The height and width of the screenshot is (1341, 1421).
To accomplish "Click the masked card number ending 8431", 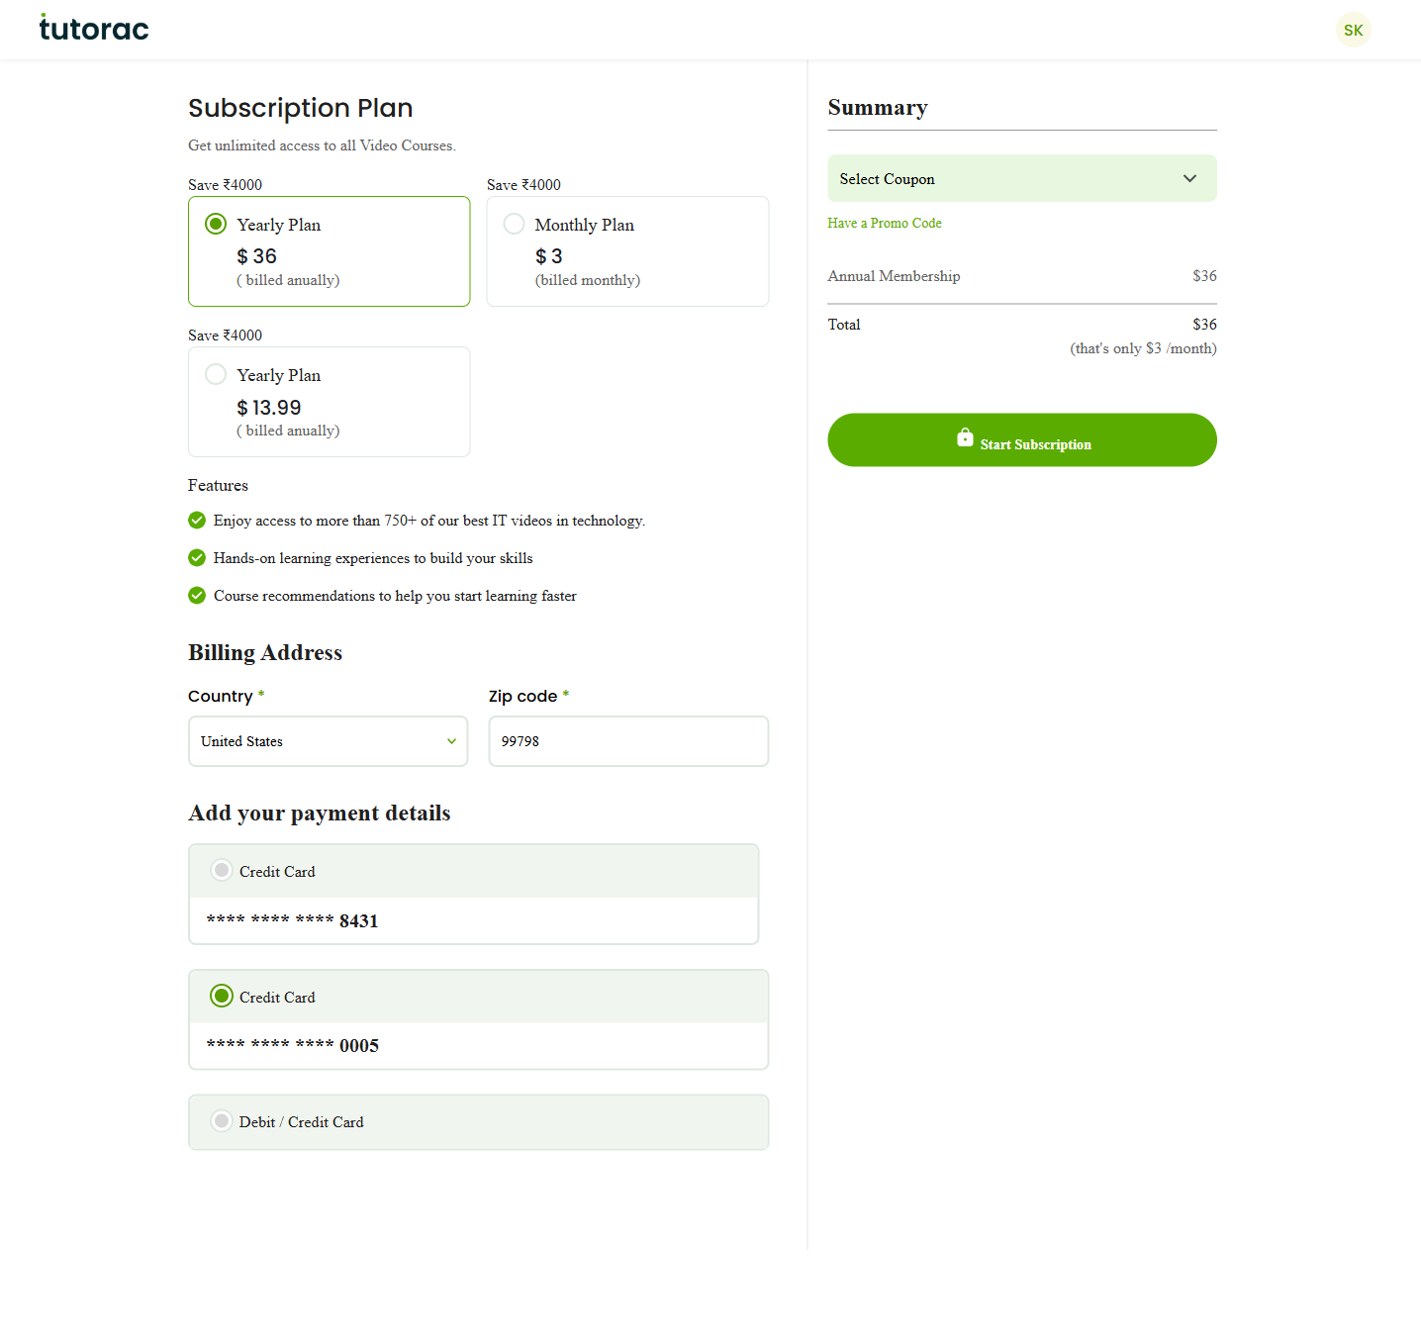I will [x=293, y=921].
